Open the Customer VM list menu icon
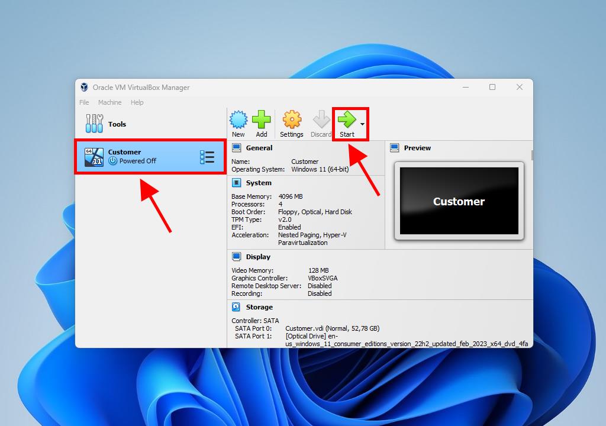This screenshot has height=426, width=606. (207, 157)
